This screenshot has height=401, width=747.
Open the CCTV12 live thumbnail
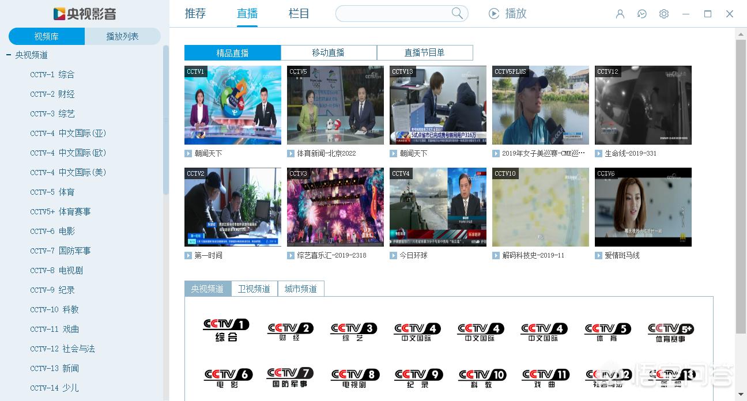point(643,105)
